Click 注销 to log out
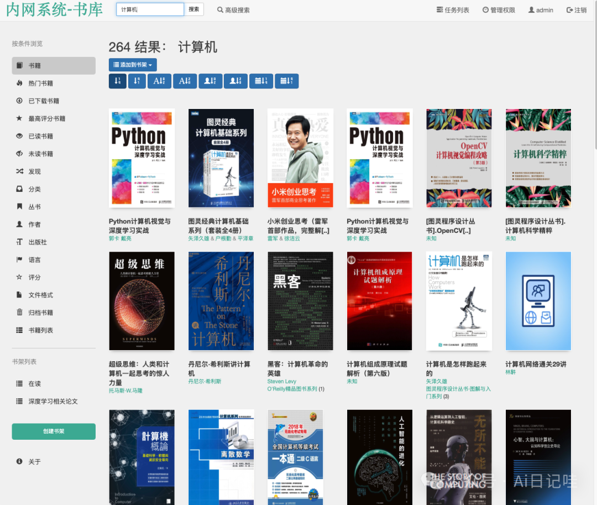Screen dimensions: 597x505 (577, 10)
